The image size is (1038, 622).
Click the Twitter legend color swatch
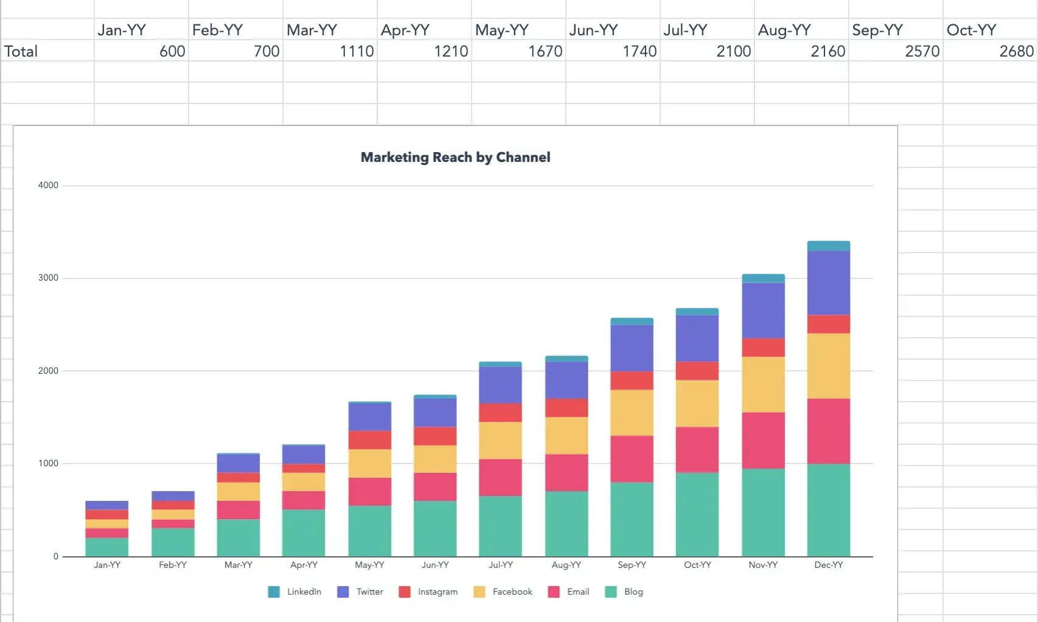pos(343,592)
